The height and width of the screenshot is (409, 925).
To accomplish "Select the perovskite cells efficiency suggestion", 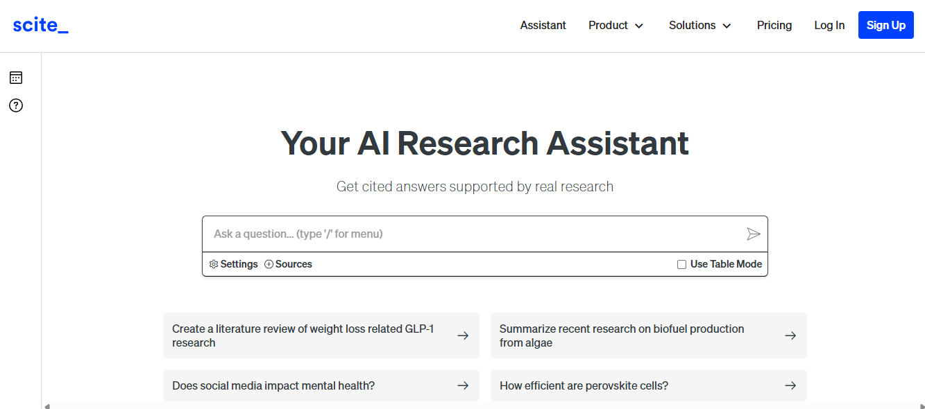I will click(x=584, y=385).
